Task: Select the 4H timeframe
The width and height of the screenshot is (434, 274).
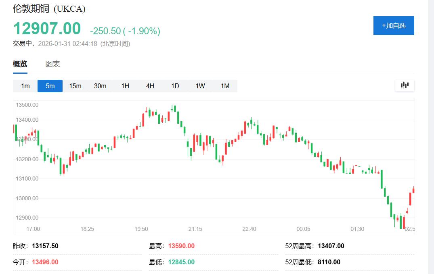Action: click(150, 86)
